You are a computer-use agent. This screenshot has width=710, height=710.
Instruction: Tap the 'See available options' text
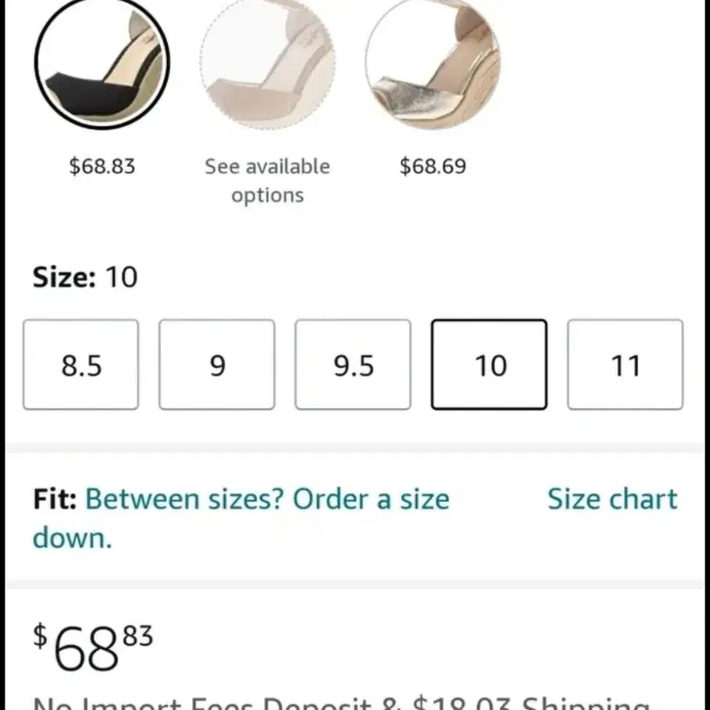[267, 181]
